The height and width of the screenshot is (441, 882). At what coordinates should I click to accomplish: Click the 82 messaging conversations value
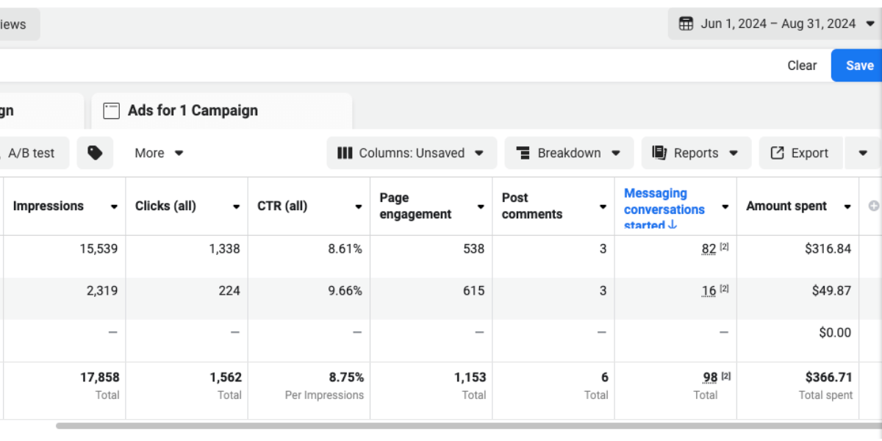click(x=709, y=249)
